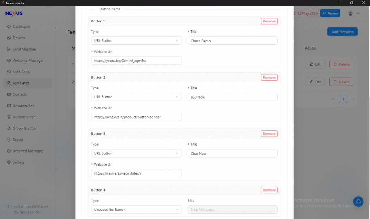Click the Check Demo title field
The image size is (370, 219).
pos(232,40)
